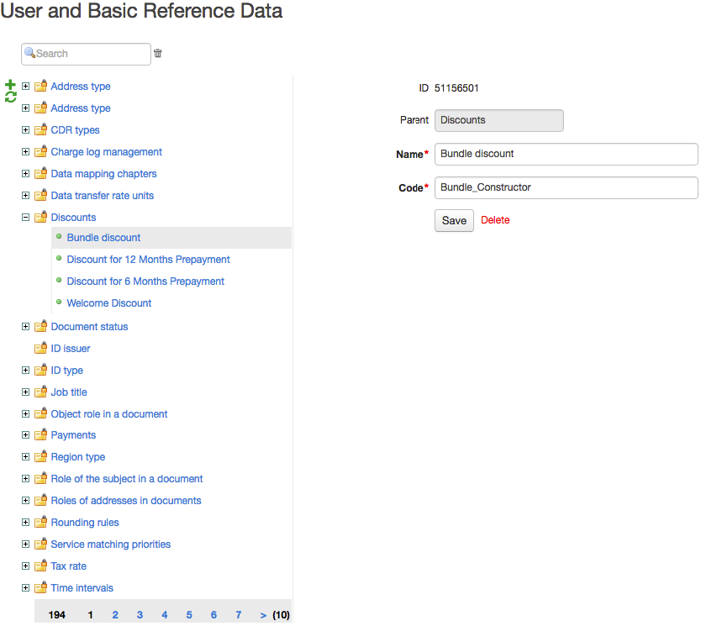
Task: Go to page 5 of the tree
Action: point(189,615)
